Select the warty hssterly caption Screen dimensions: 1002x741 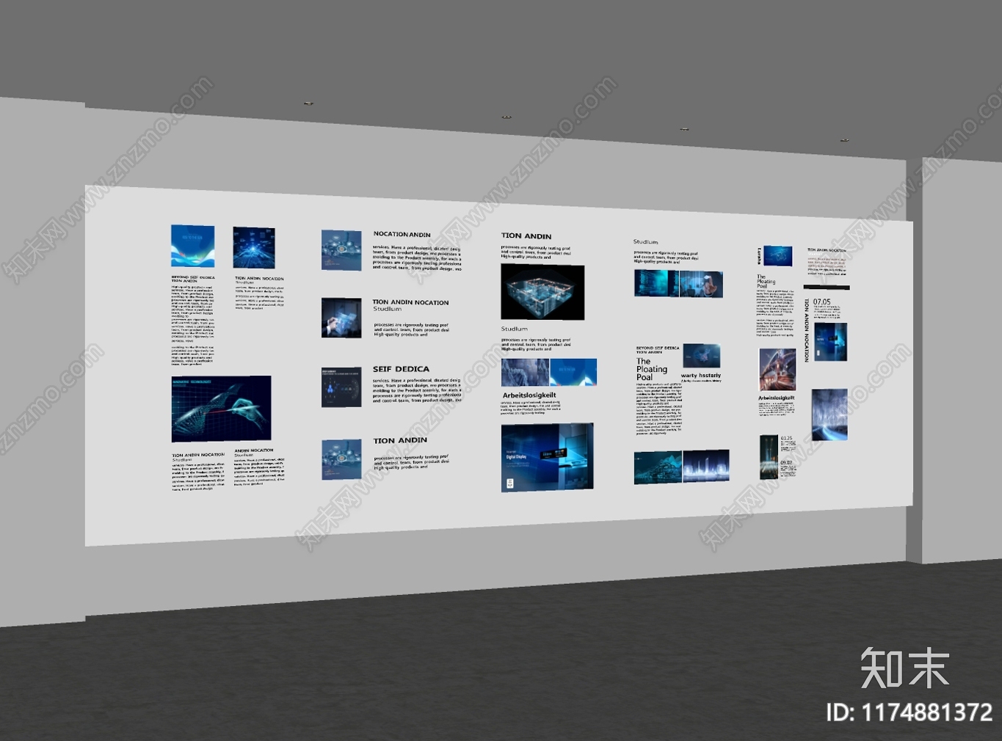click(x=701, y=376)
